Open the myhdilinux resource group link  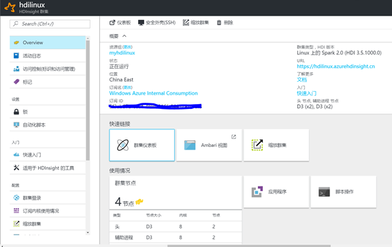[122, 53]
